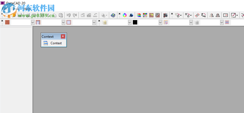Click into the layer name combo field
Image resolution: width=244 pixels, height=113 pixels.
118,23
